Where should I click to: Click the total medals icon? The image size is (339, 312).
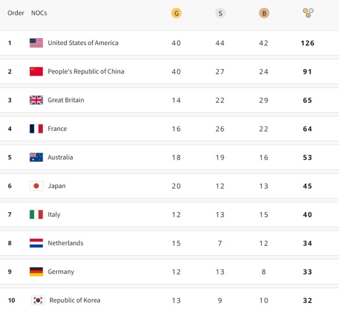(308, 13)
